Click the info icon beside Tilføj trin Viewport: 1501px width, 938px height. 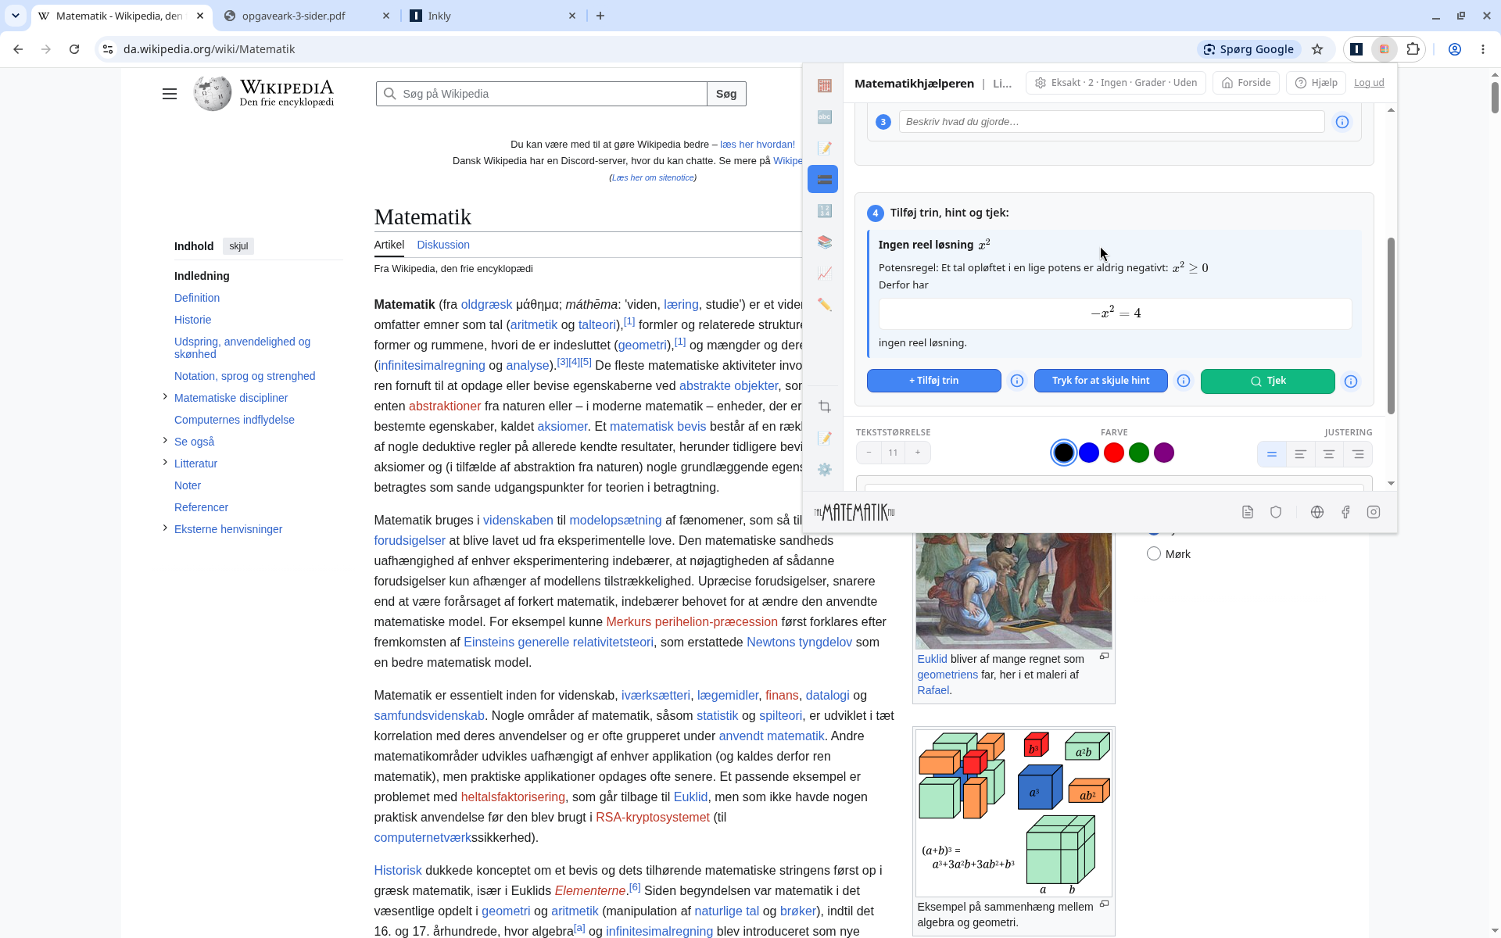1017,381
